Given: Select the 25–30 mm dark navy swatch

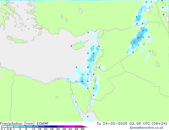Looking at the screenshot, I should coord(54,127).
